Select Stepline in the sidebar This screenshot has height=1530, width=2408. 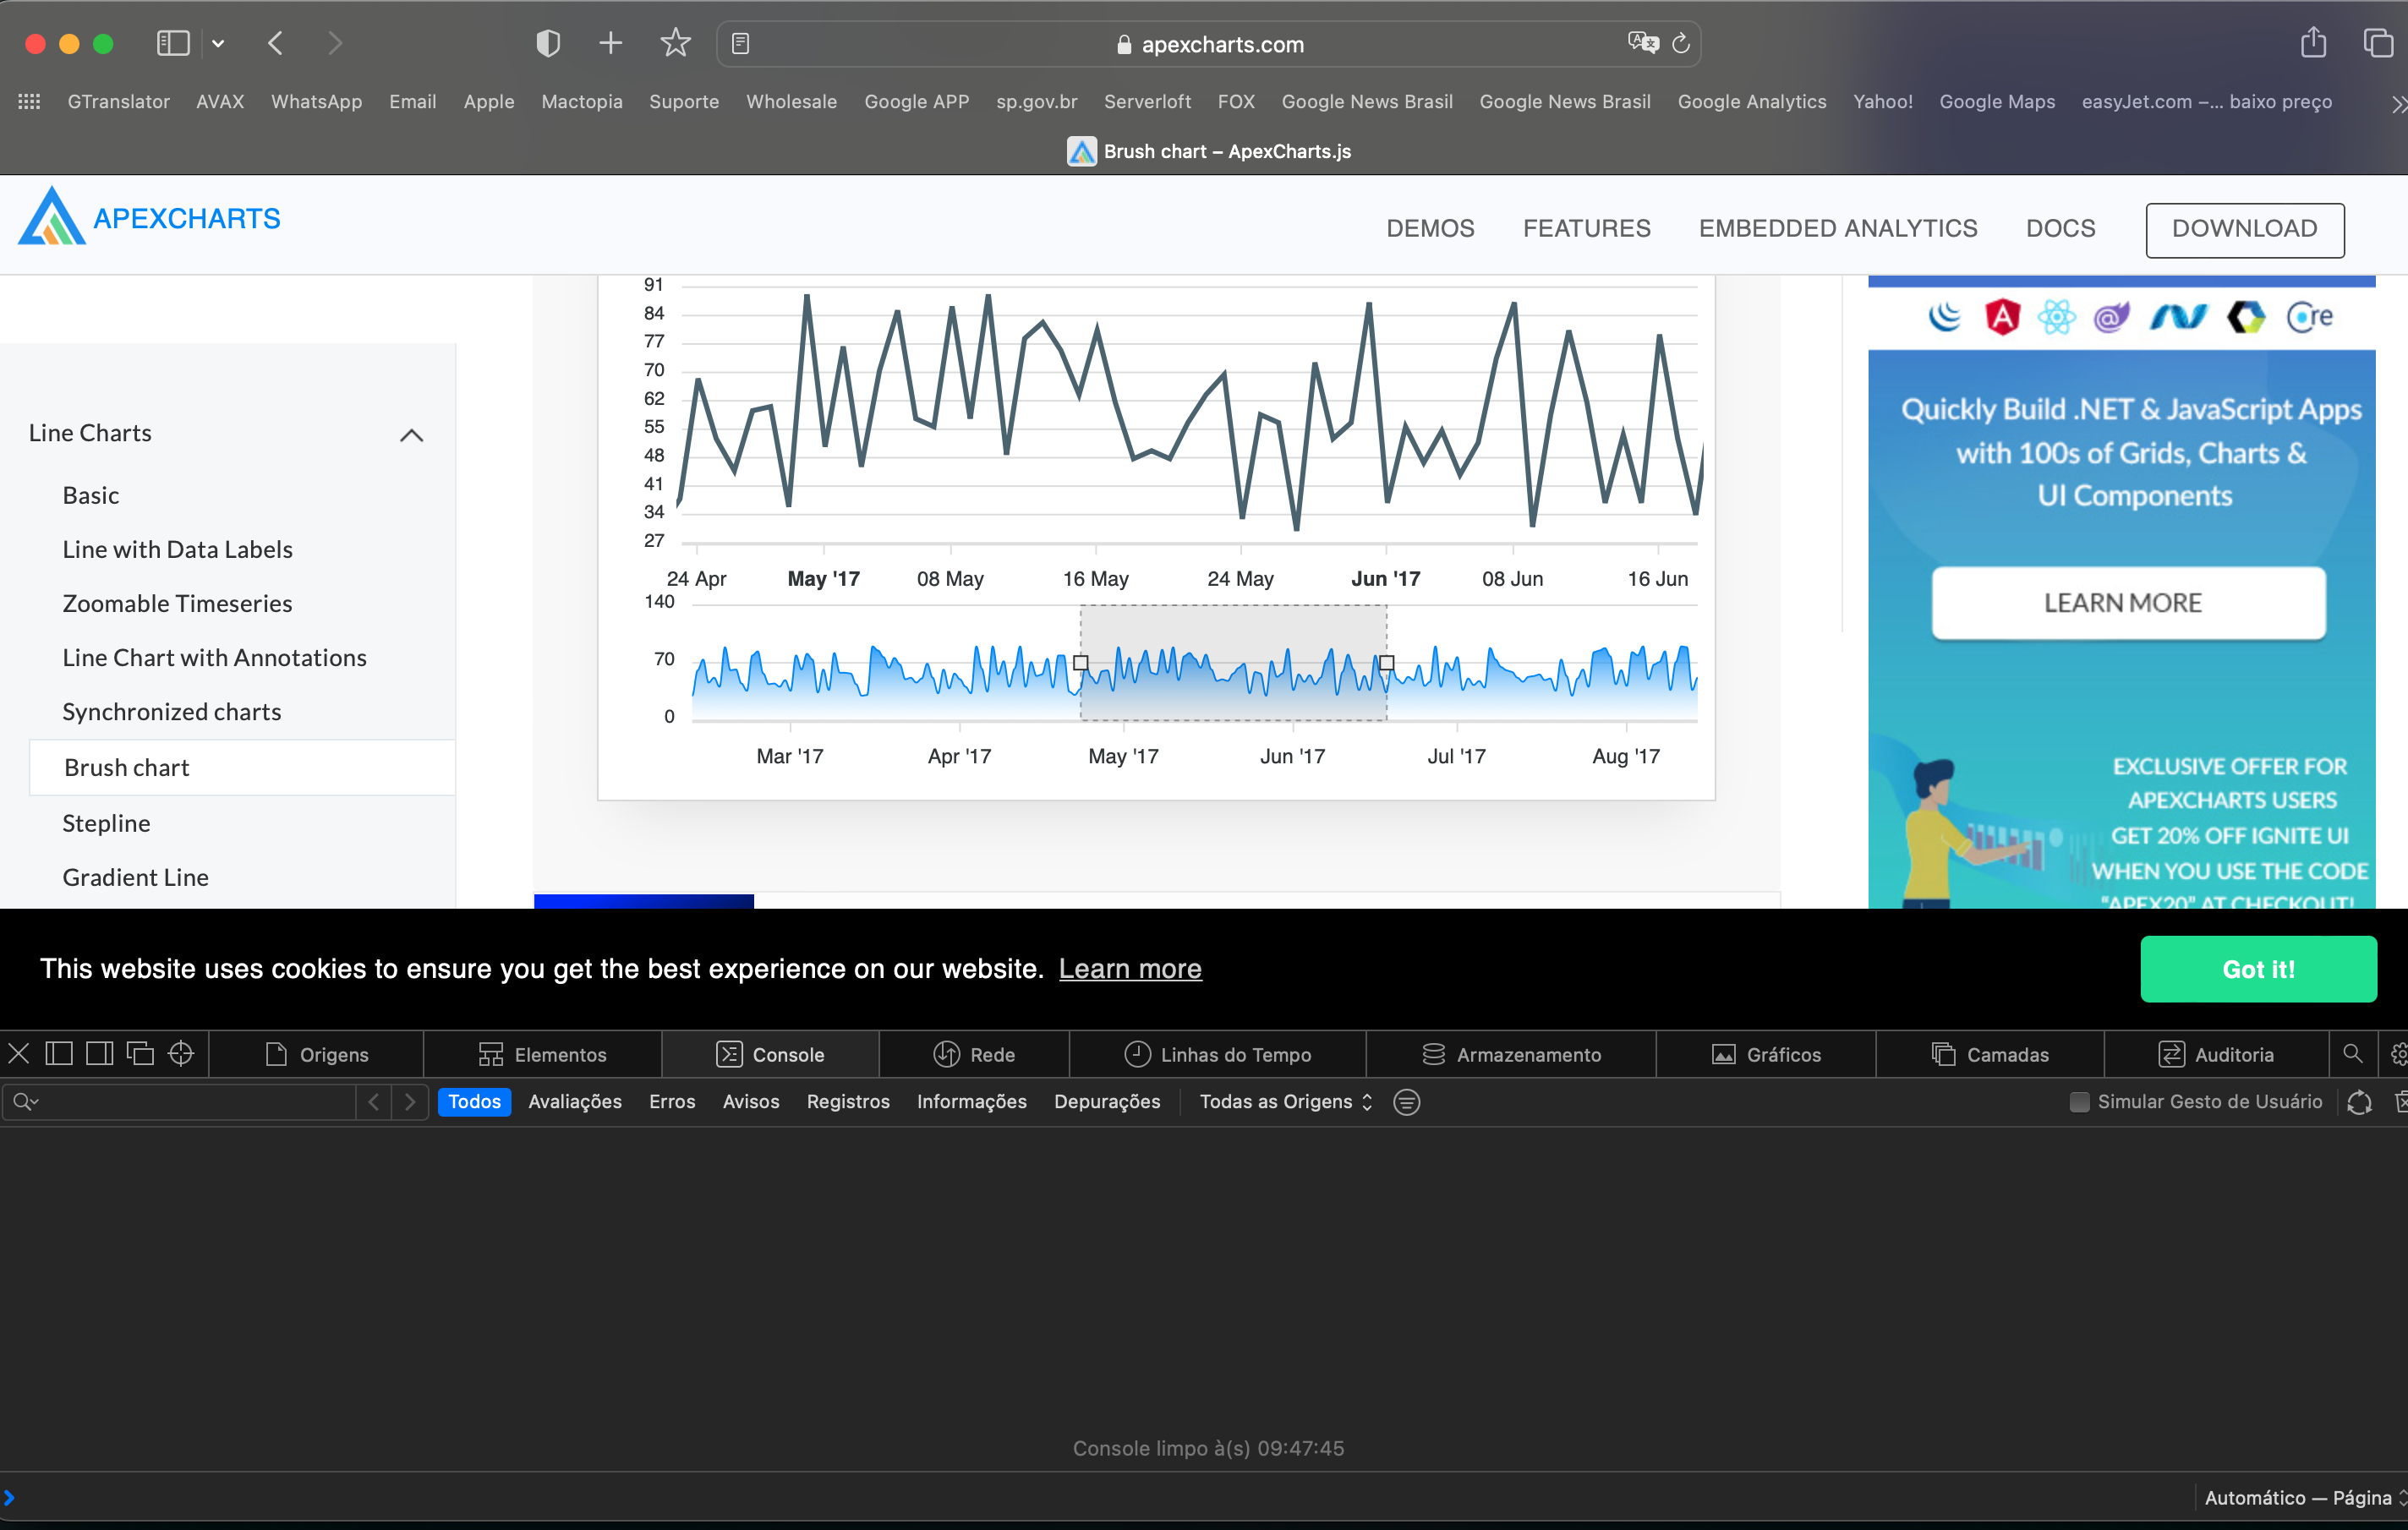106,822
